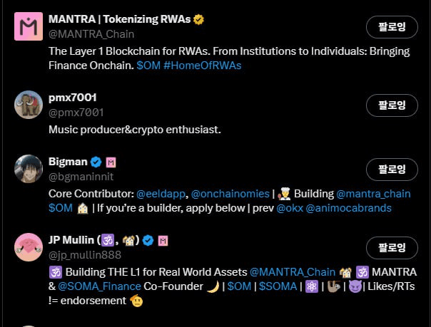This screenshot has width=431, height=327.
Task: Click MANTRA's gold verified badge
Action: pos(198,19)
